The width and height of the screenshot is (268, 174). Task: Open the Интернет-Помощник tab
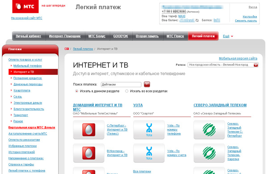point(65,36)
